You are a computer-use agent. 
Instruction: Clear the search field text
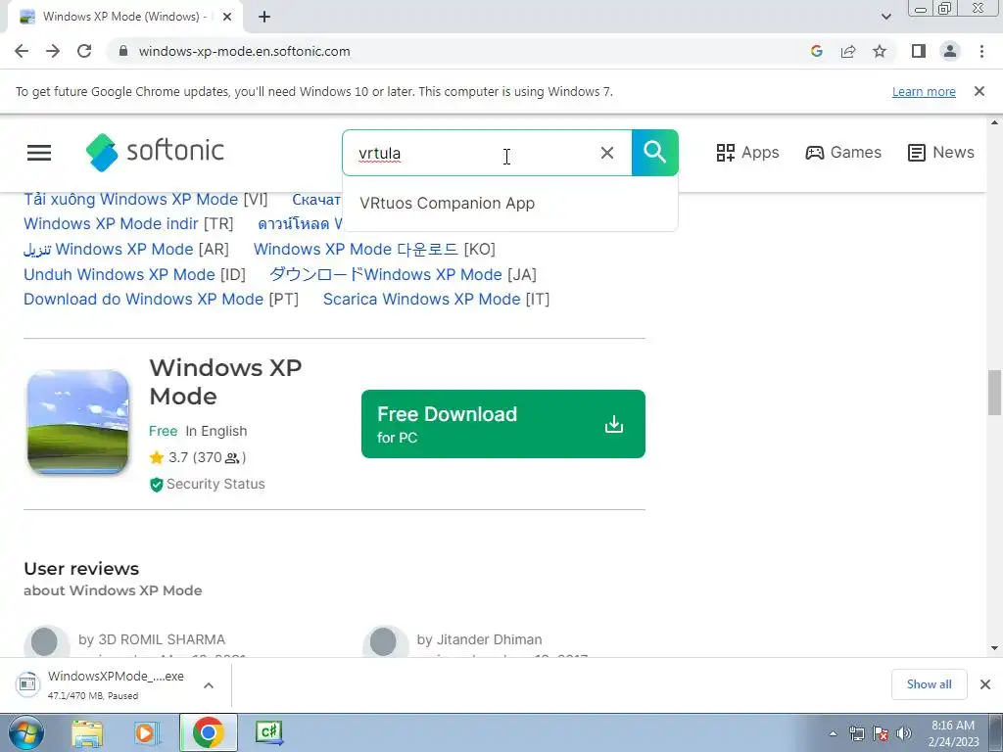[607, 153]
